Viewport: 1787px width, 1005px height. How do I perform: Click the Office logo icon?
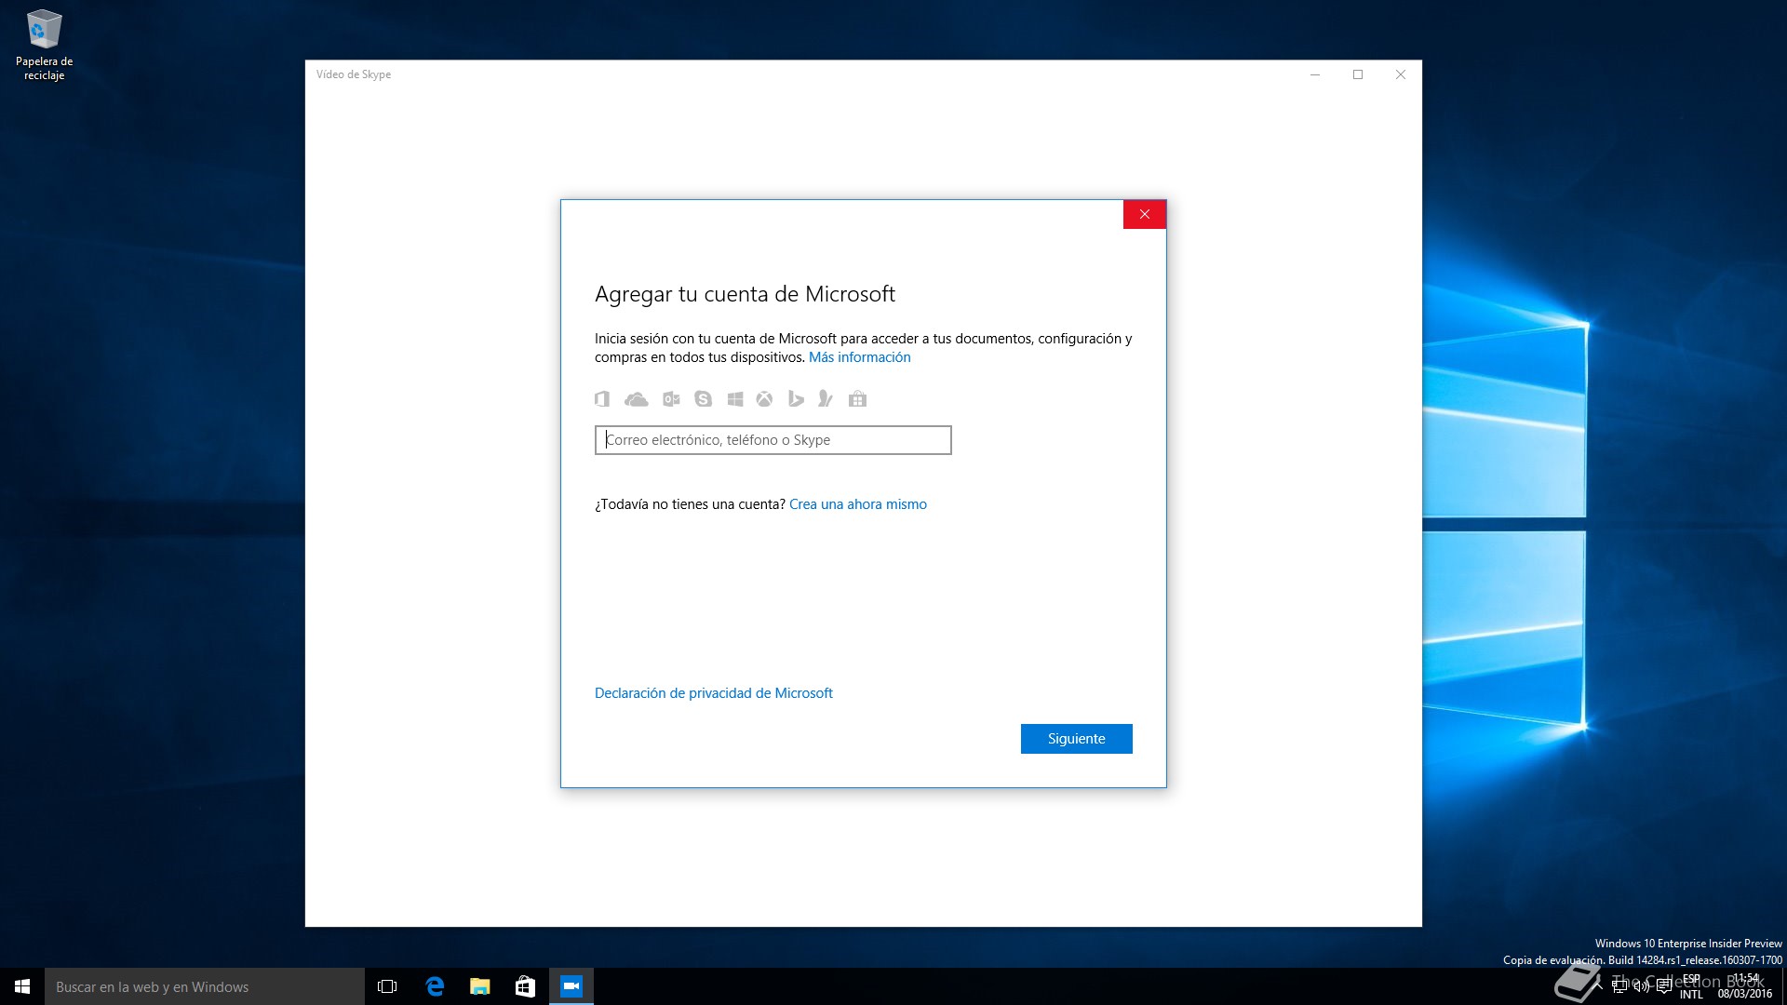click(x=602, y=399)
